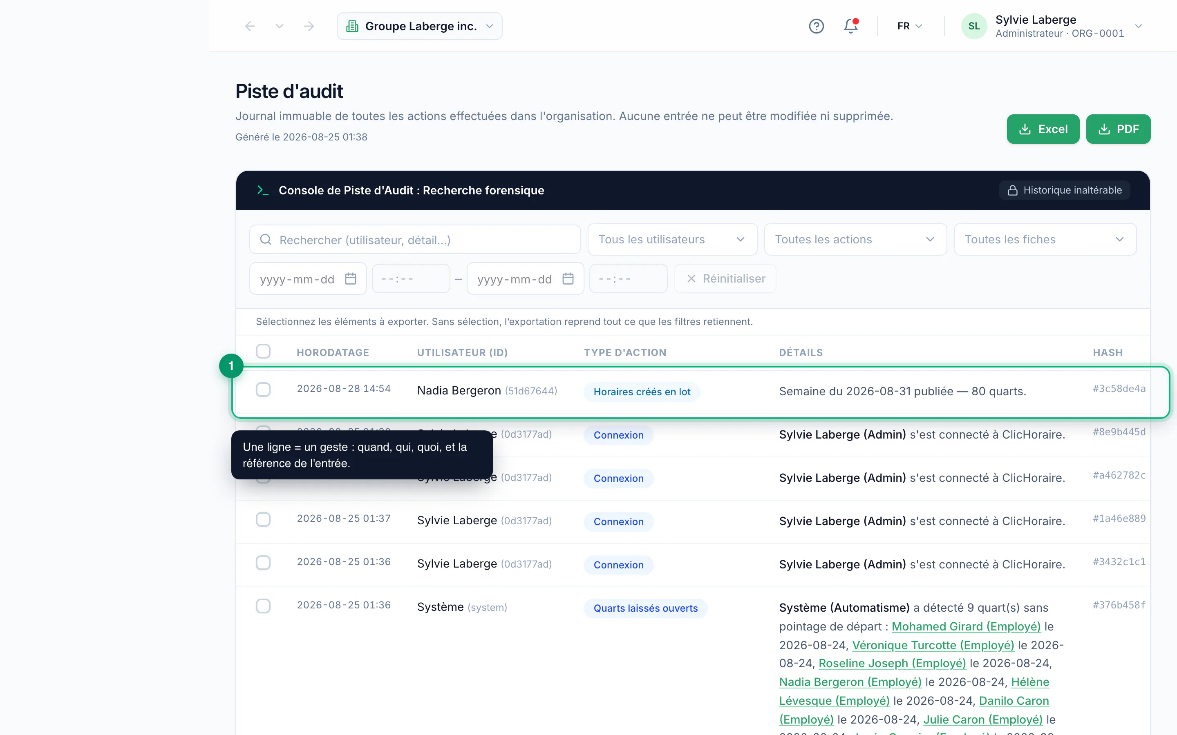
Task: Select the Système row checkbox
Action: [263, 606]
